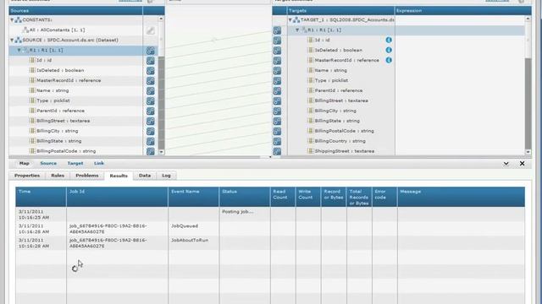Click the link icon beside target MasterRecordId

(x=277, y=61)
